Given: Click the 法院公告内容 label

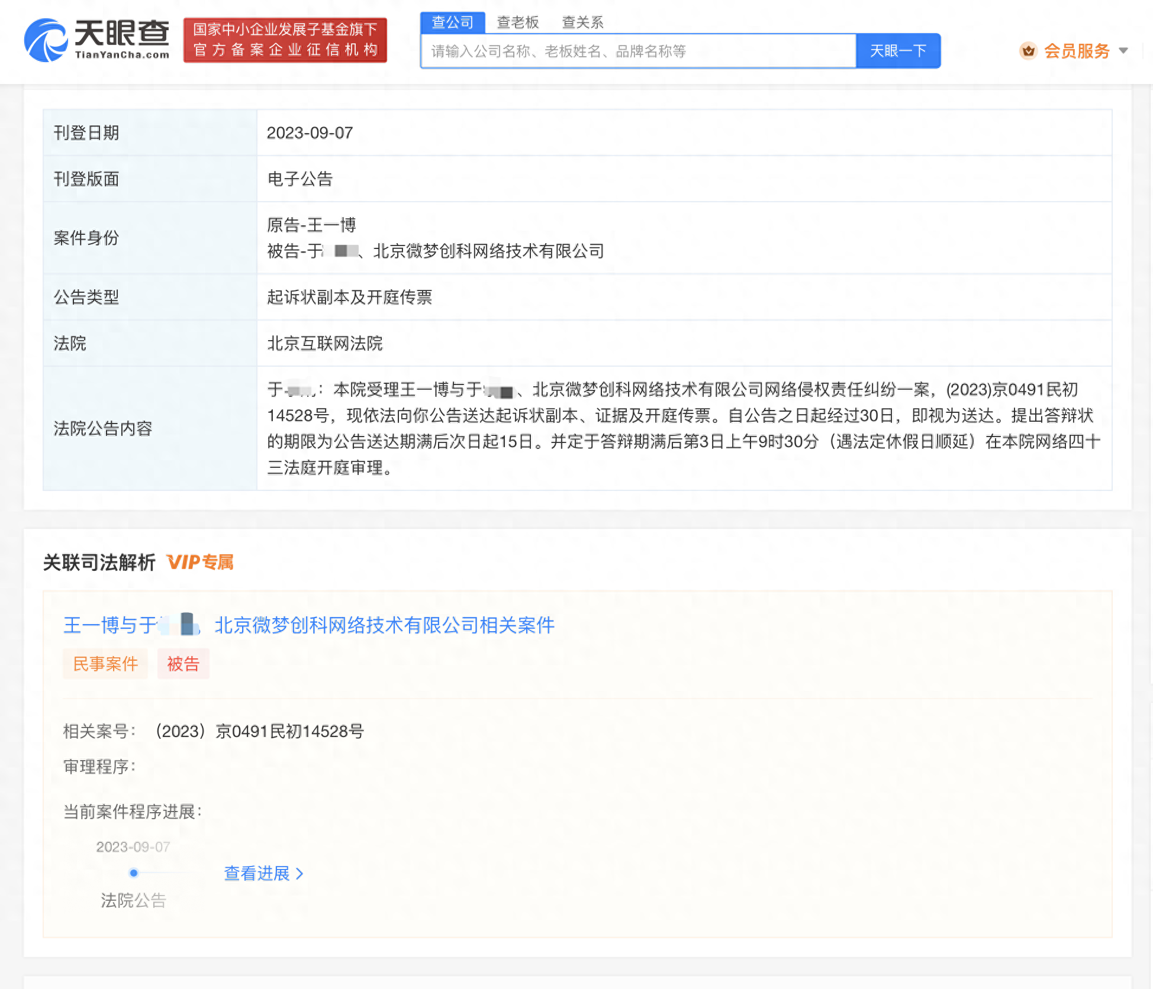Looking at the screenshot, I should 103,428.
